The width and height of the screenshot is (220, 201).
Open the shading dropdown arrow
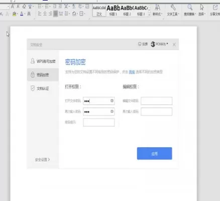(x=77, y=14)
